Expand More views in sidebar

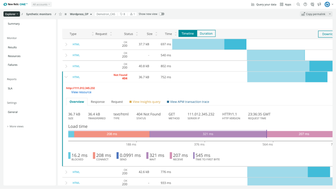[15, 126]
